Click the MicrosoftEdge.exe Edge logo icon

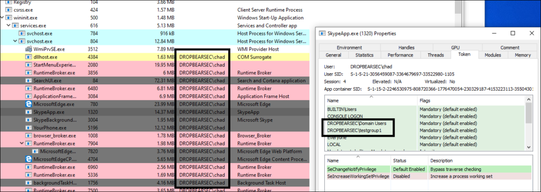29,104
